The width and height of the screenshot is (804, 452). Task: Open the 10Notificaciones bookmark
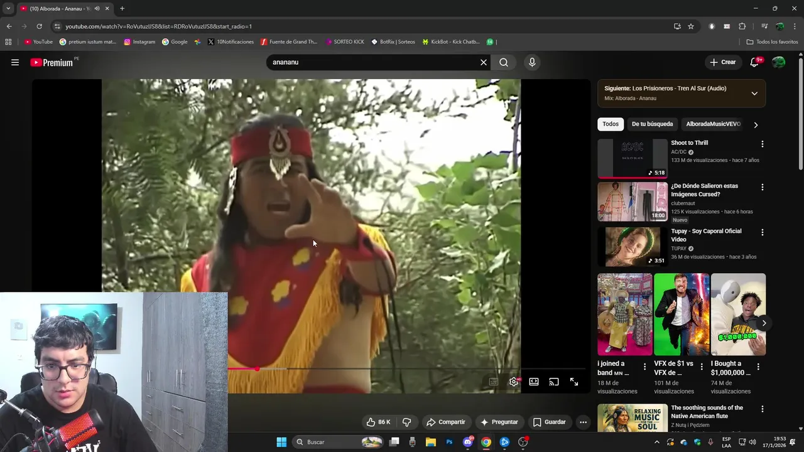click(231, 42)
